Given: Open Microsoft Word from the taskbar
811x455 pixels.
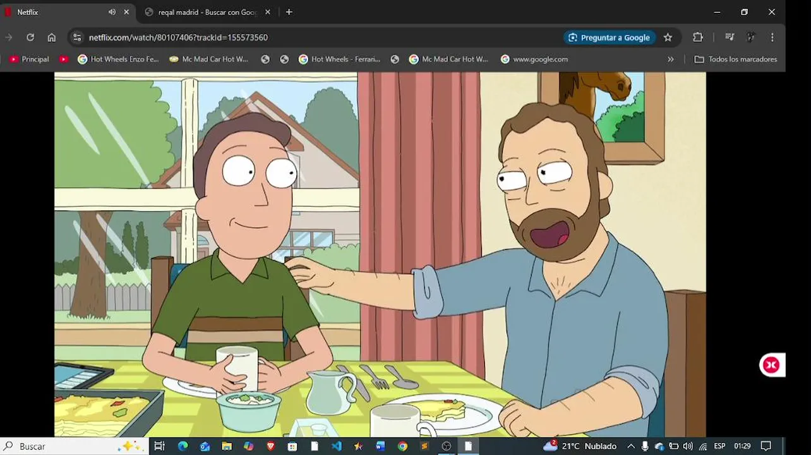Looking at the screenshot, I should click(x=380, y=446).
